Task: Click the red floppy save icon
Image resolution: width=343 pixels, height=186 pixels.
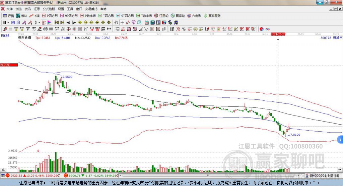Action: [164, 22]
